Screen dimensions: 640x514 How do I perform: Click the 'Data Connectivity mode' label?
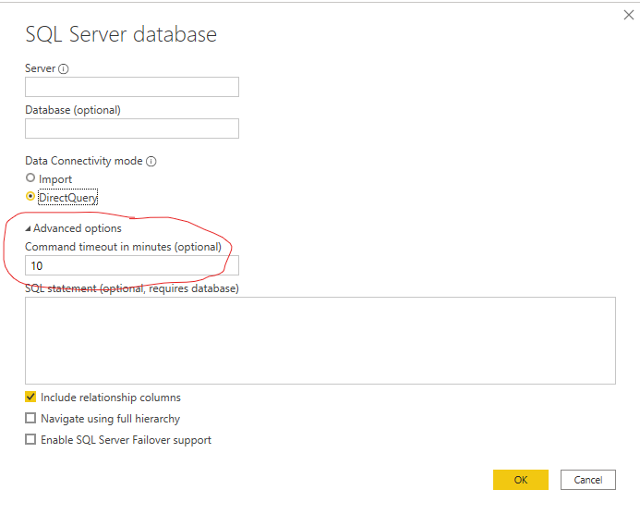pyautogui.click(x=84, y=161)
